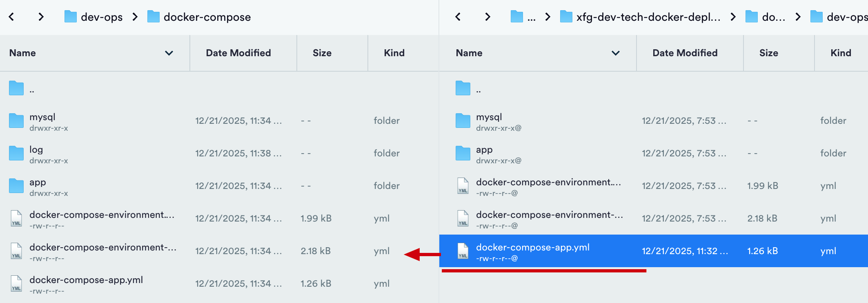The width and height of the screenshot is (868, 303).
Task: Expand the Name column sort dropdown in left pane
Action: click(x=169, y=53)
